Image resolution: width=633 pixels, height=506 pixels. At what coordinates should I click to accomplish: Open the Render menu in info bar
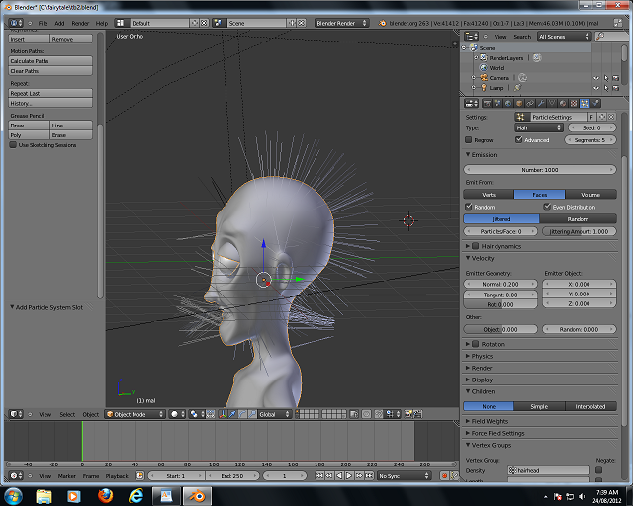click(x=80, y=23)
